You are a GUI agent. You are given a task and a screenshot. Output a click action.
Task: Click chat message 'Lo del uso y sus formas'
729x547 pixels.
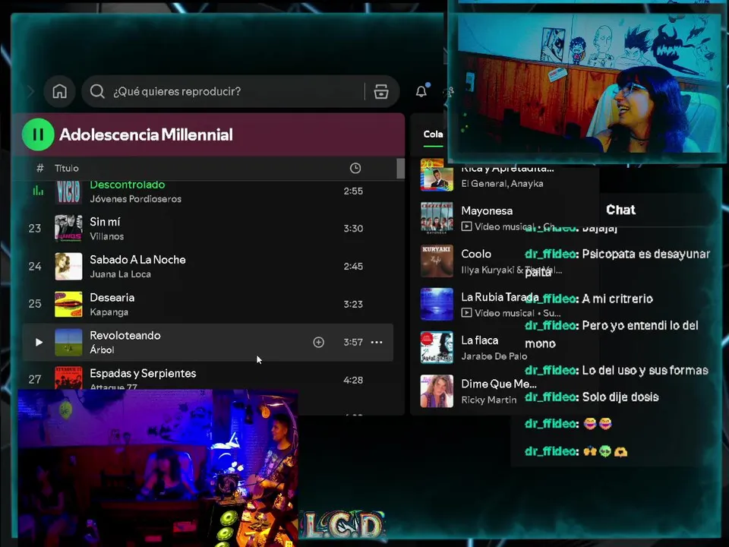[645, 370]
